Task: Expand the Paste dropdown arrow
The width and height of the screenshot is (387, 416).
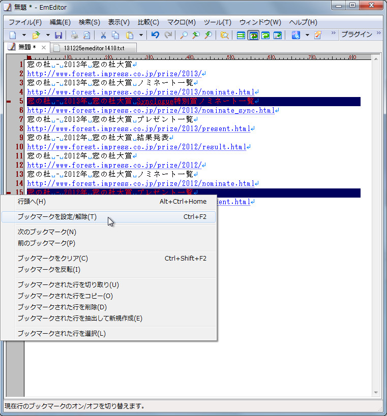Action: pos(141,35)
